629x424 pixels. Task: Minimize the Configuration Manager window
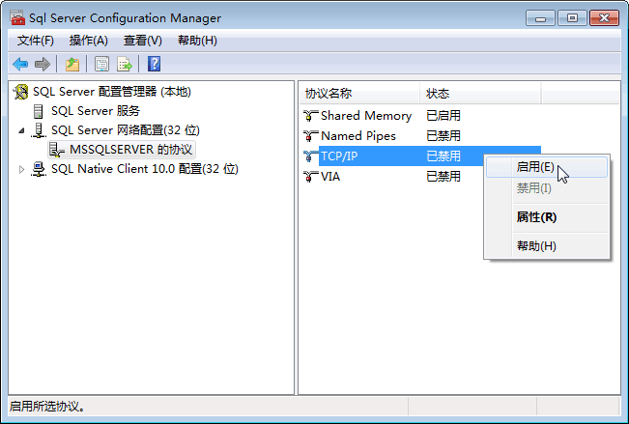[x=540, y=18]
